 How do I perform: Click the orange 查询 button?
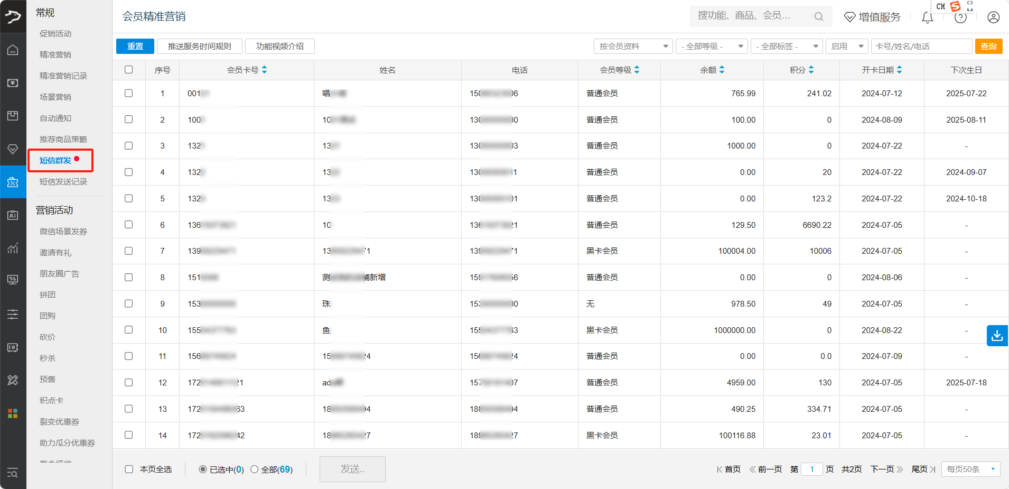[988, 47]
